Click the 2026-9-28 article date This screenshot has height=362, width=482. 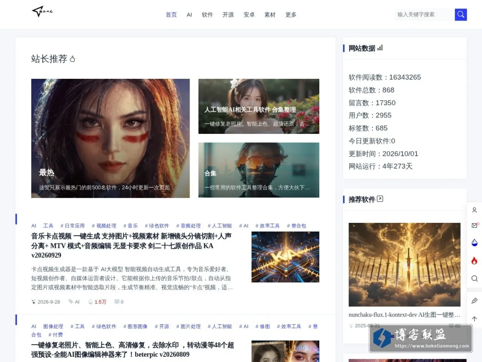point(49,302)
